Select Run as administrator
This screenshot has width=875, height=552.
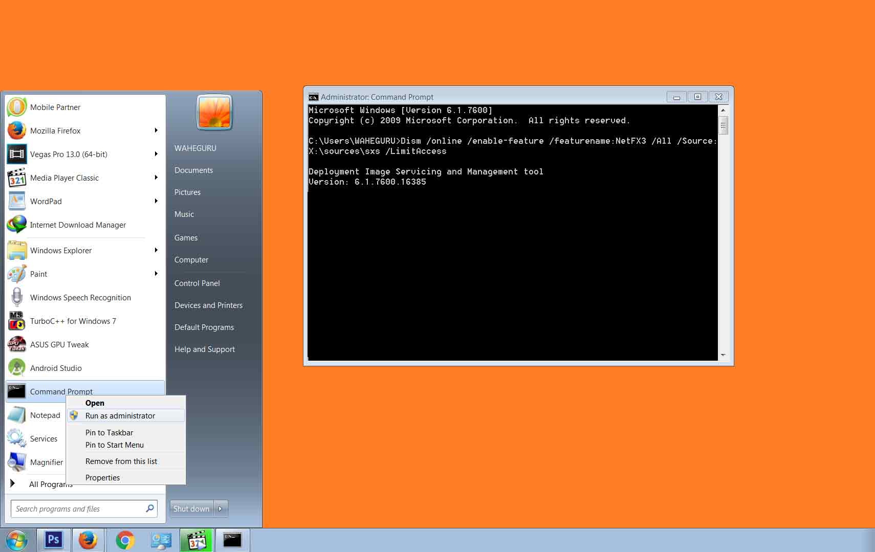(120, 415)
